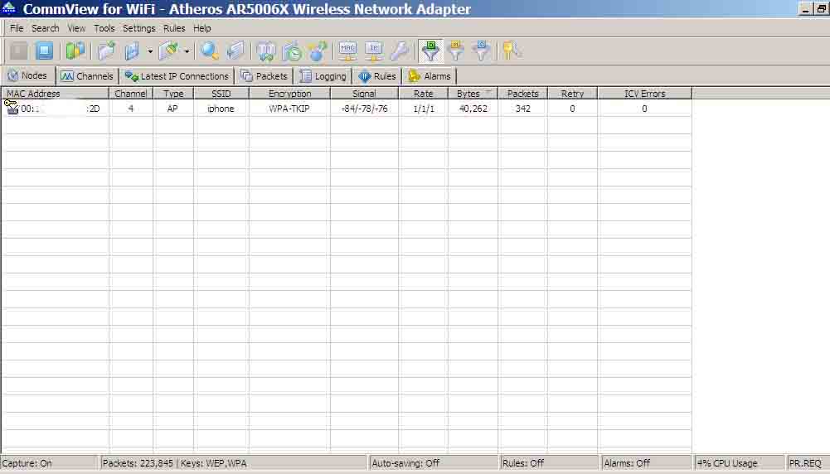
Task: Toggle the blue C control packets filter
Action: tap(481, 51)
